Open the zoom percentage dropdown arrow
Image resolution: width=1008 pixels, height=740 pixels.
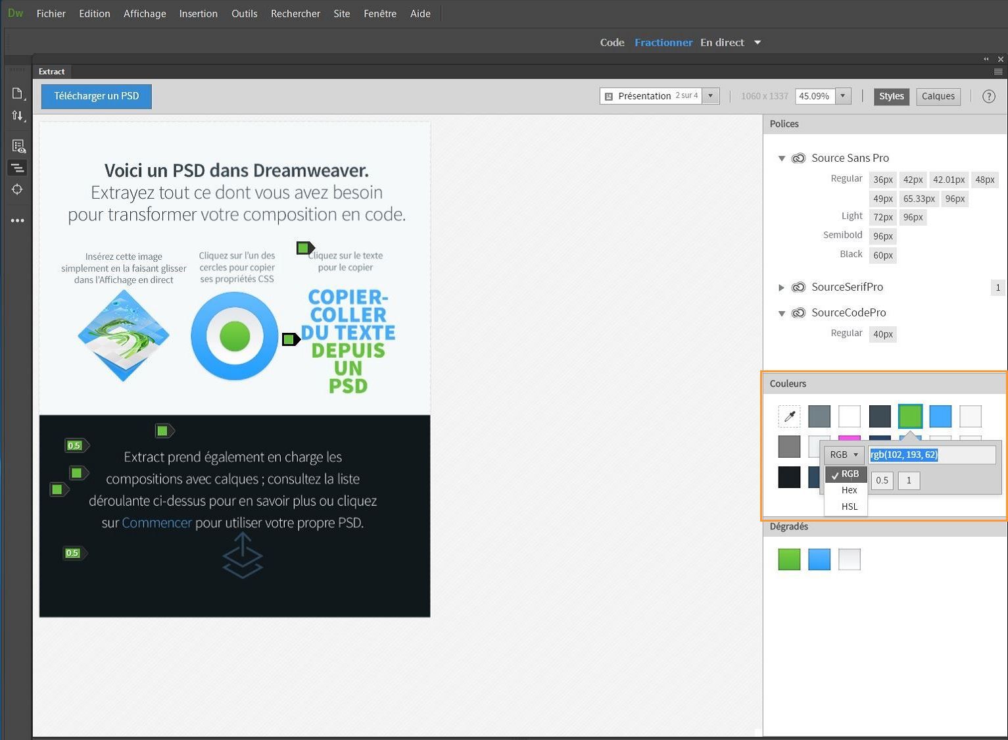[x=843, y=96]
